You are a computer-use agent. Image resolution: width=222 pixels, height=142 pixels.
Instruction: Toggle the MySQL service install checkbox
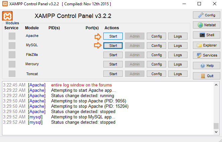pos(12,46)
